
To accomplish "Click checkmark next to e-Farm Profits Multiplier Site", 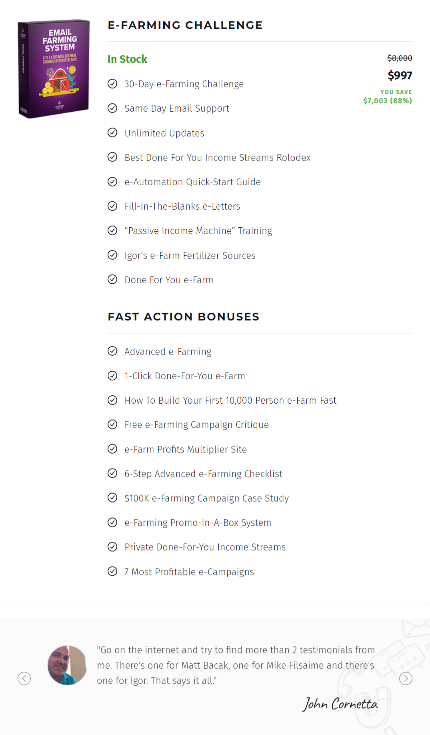I will pyautogui.click(x=112, y=449).
